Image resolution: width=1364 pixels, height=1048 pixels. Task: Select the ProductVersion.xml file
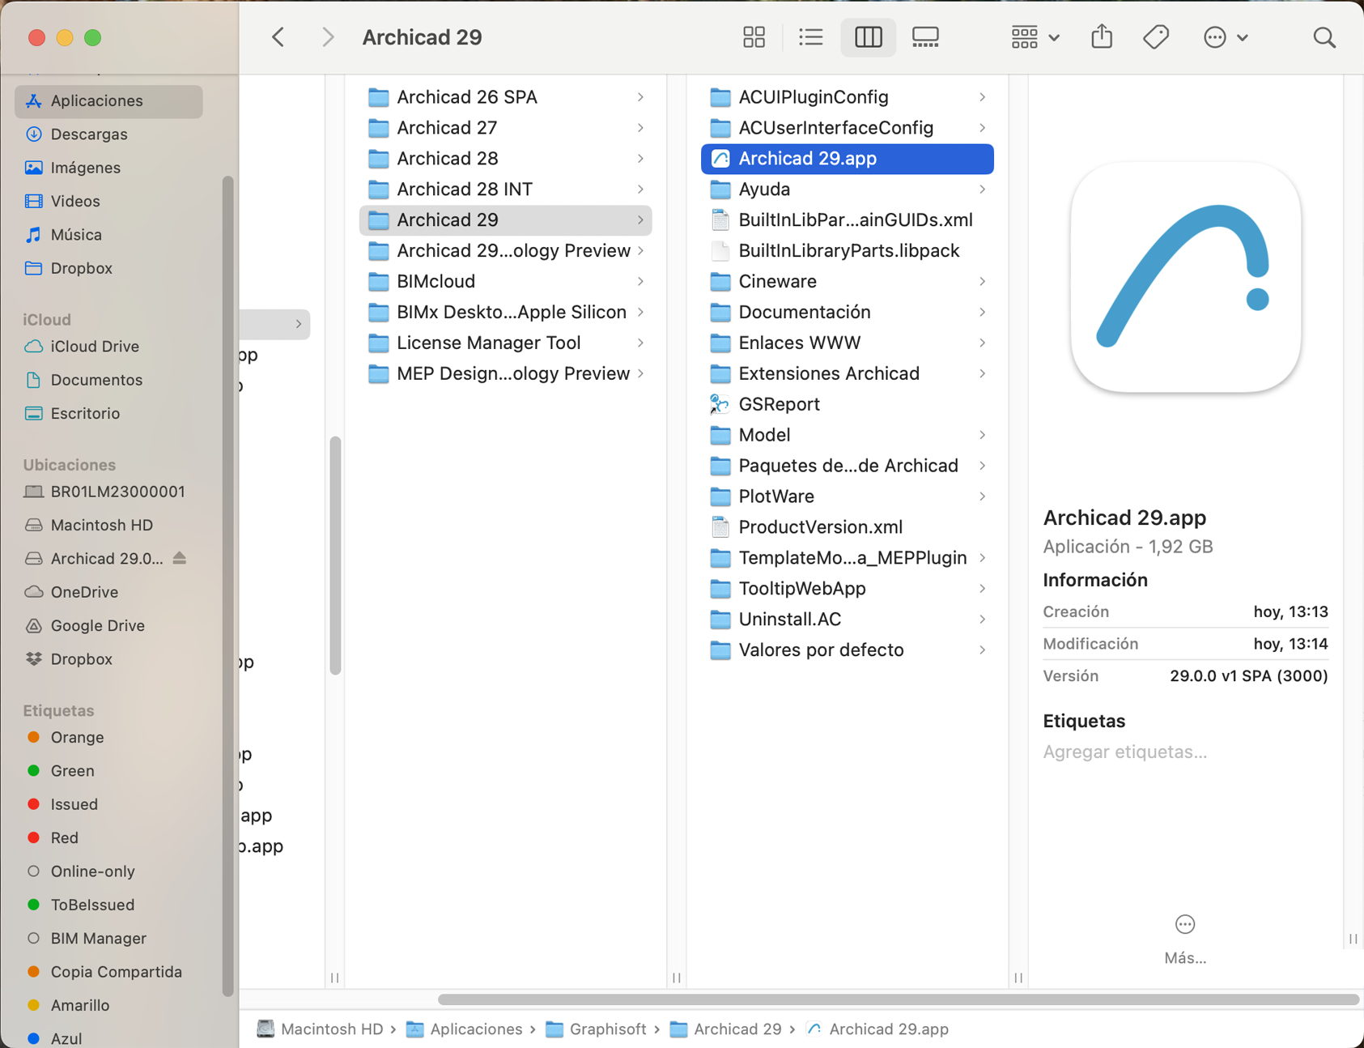point(847,527)
